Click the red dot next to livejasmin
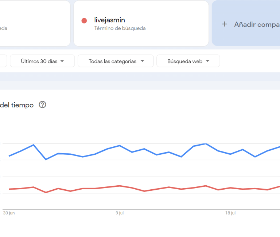Screen dimensions: 280x237 [x=84, y=21]
